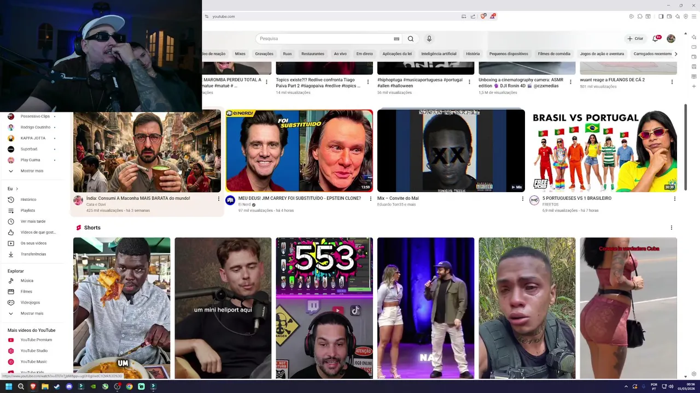Start voice search with the microphone icon
The width and height of the screenshot is (700, 393).
pos(429,39)
